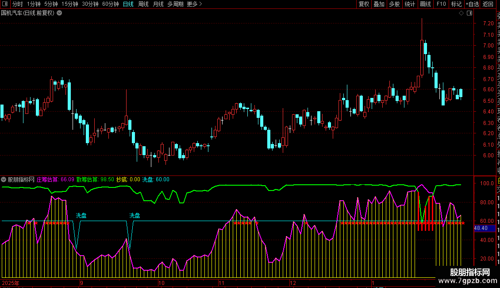Add stock via +自选 button
The image size is (500, 288).
472,4
